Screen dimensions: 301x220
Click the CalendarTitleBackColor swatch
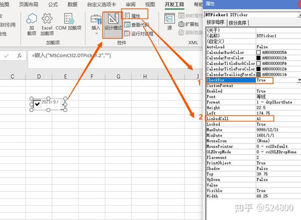point(258,63)
